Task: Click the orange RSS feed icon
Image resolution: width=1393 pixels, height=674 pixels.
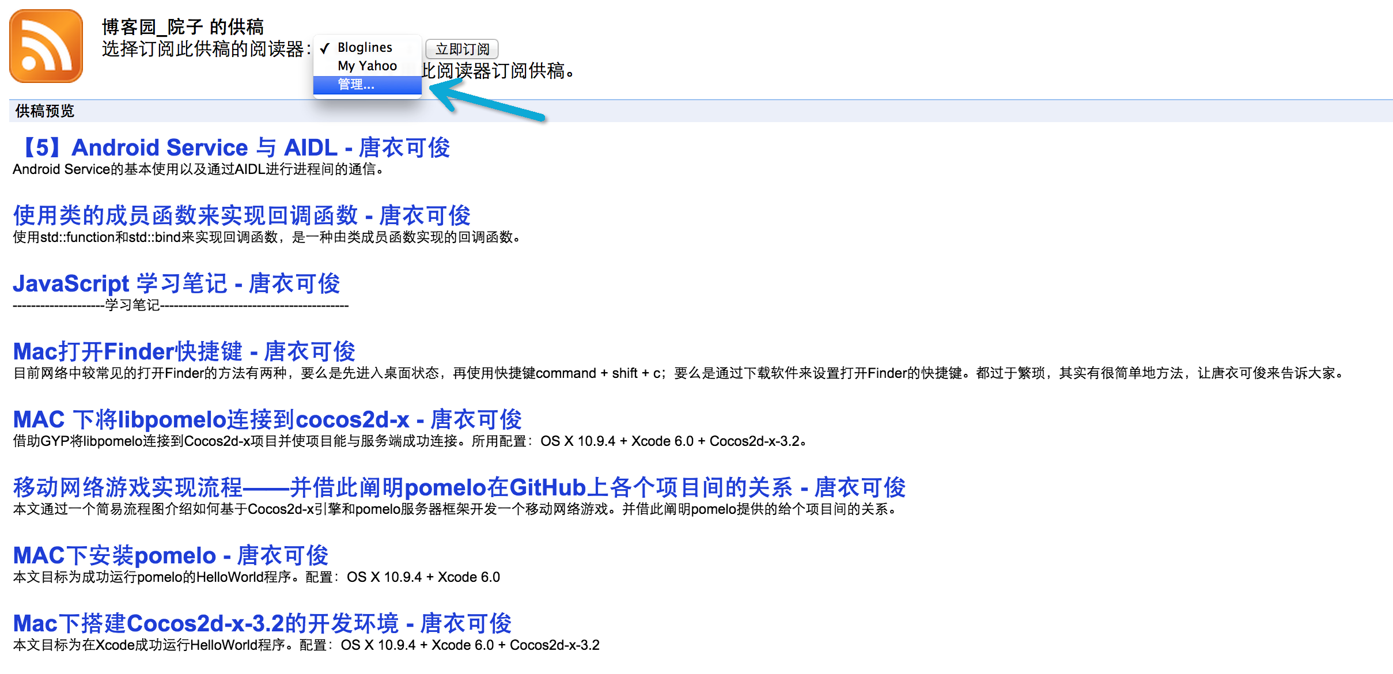Action: pyautogui.click(x=46, y=46)
